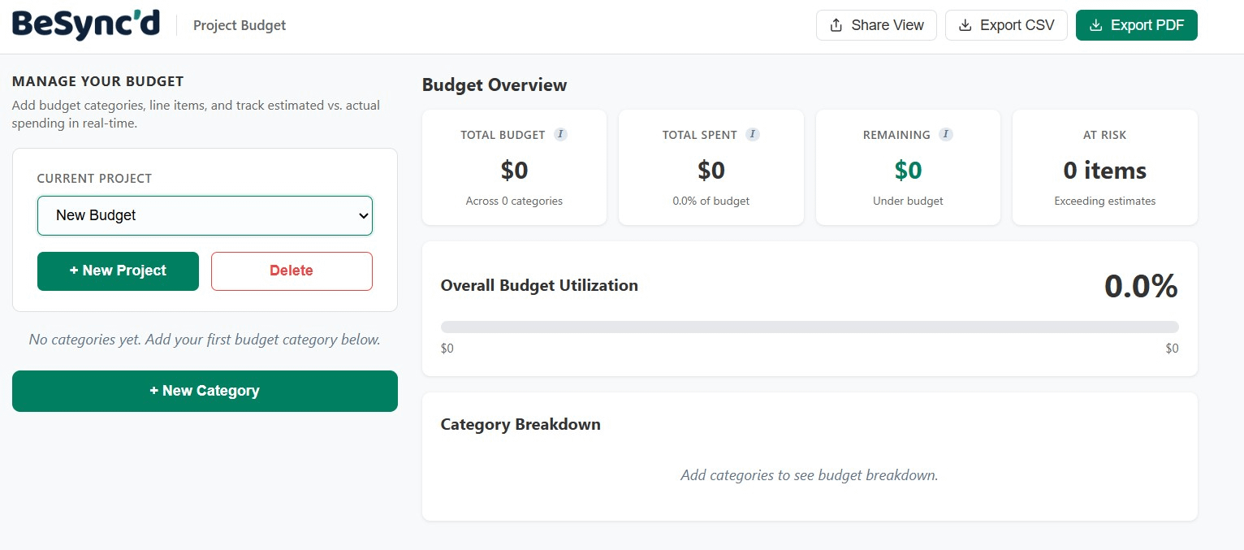Open the Budget Overview section header
The image size is (1244, 550).
pos(494,85)
